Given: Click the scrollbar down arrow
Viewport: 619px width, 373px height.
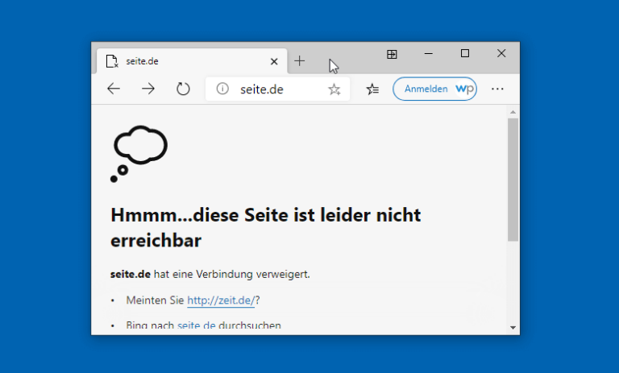Looking at the screenshot, I should coord(513,327).
